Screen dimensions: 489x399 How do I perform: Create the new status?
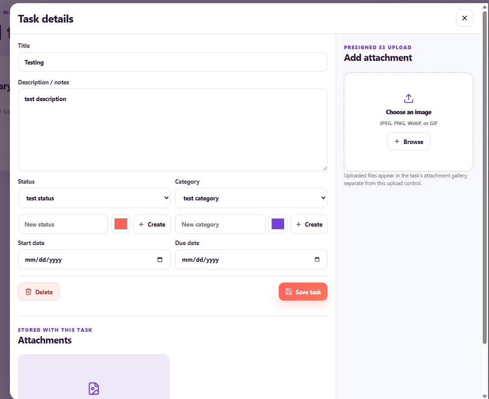pos(152,224)
